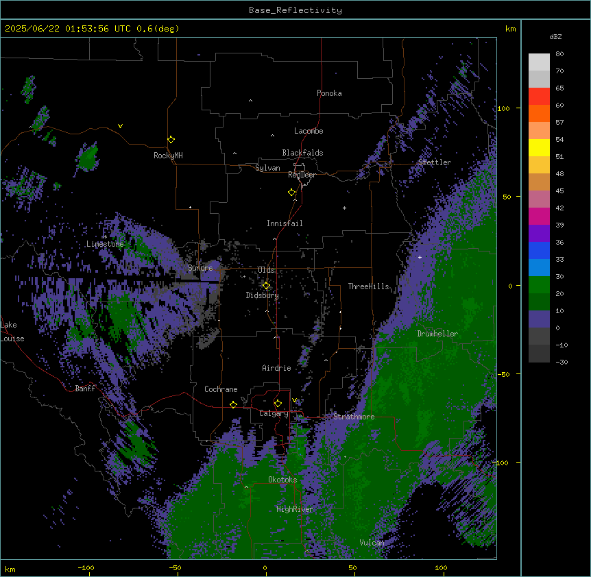
Task: Click the yellow diamond marker beside RockyMH
Action: point(171,140)
